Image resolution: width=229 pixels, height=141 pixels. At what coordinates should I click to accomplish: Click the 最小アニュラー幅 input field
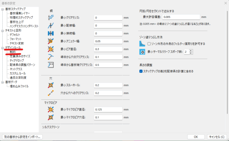coord(108,42)
